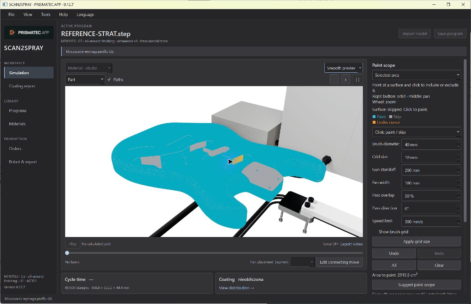
Task: Click Import model button
Action: 415,33
